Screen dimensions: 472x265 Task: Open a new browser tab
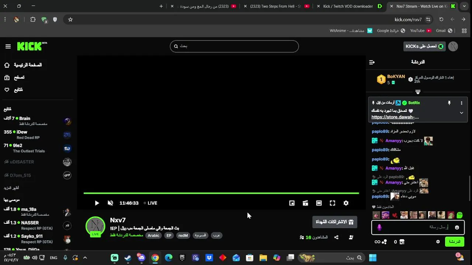(x=161, y=6)
